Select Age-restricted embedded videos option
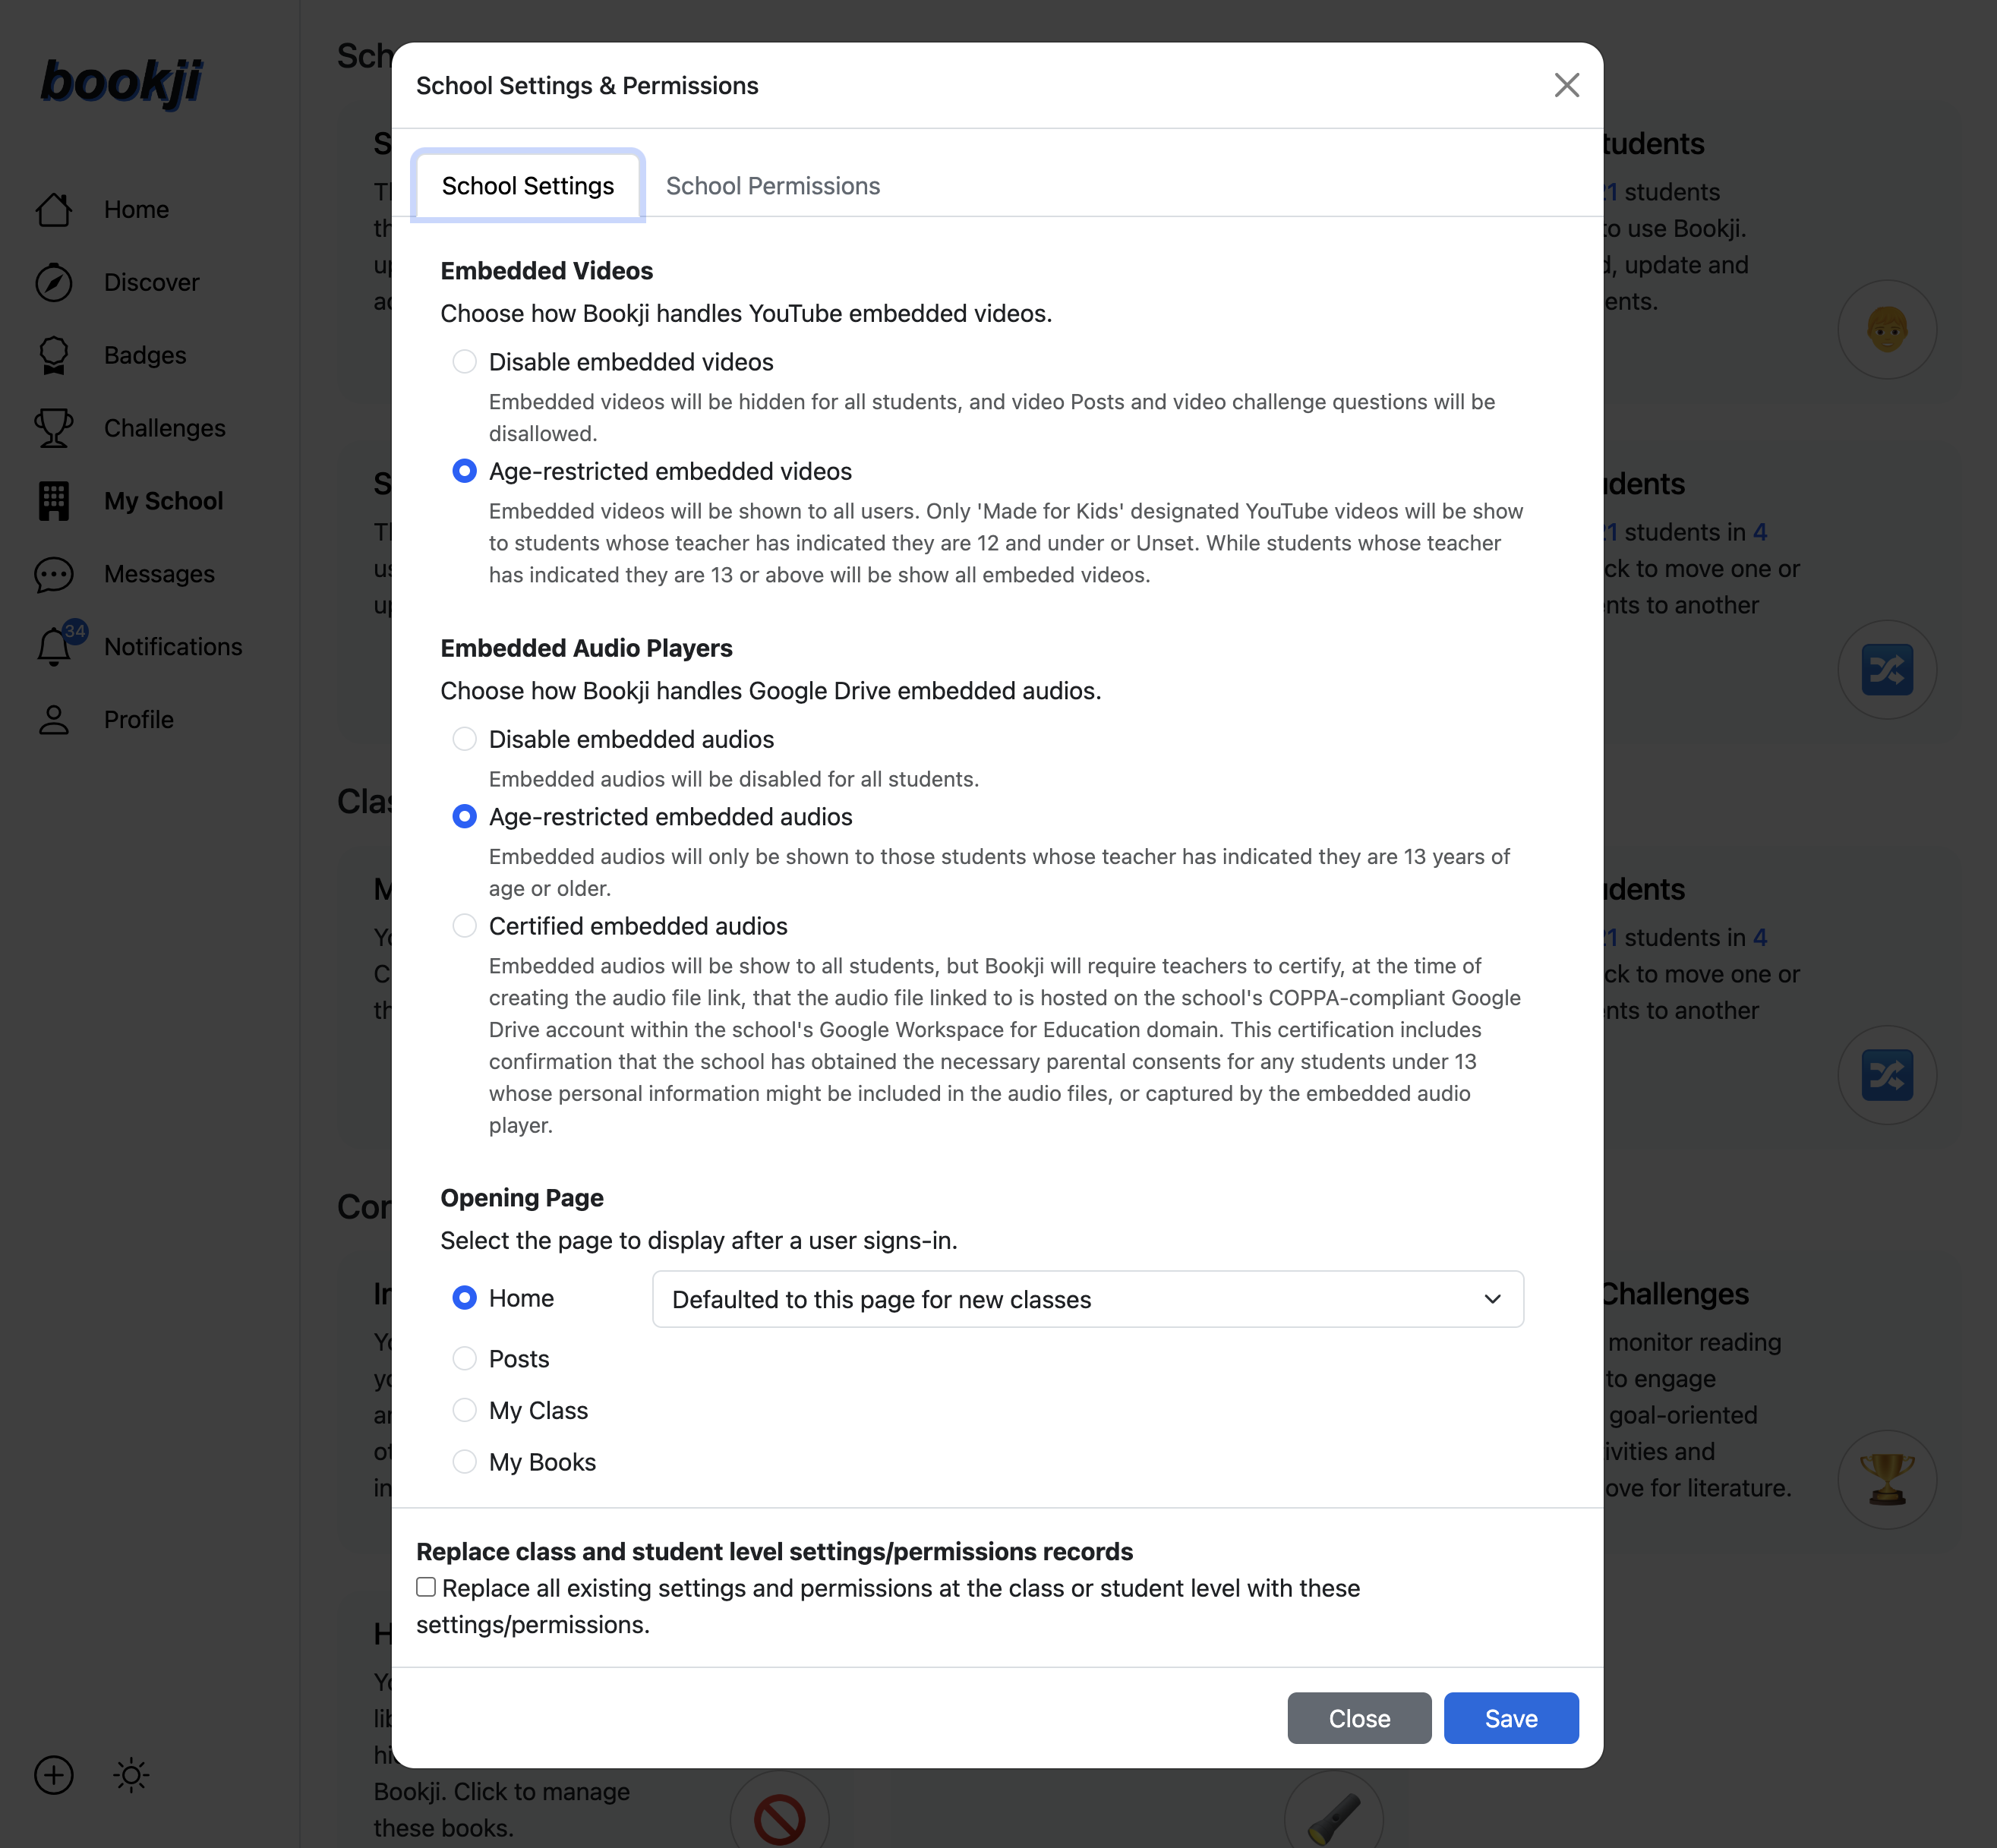The height and width of the screenshot is (1848, 1997). pos(465,470)
